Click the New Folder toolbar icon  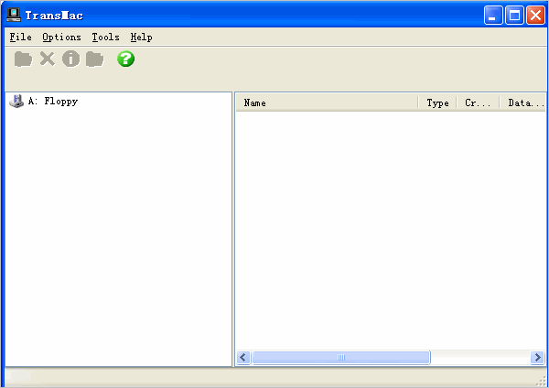[94, 59]
